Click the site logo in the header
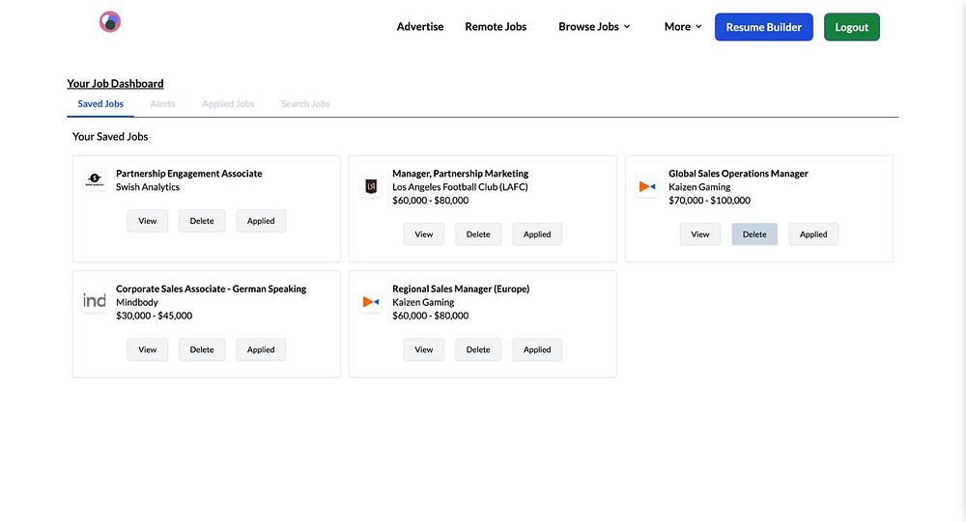The height and width of the screenshot is (522, 966). point(110,22)
